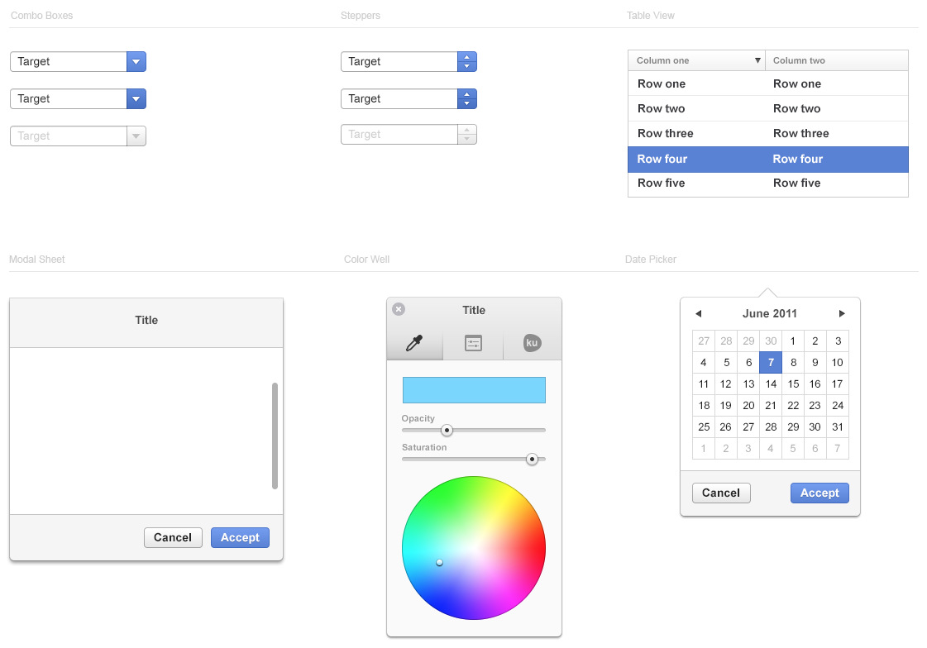The image size is (927, 648).
Task: Open the 'ku' tab in Color Well
Action: pos(532,343)
